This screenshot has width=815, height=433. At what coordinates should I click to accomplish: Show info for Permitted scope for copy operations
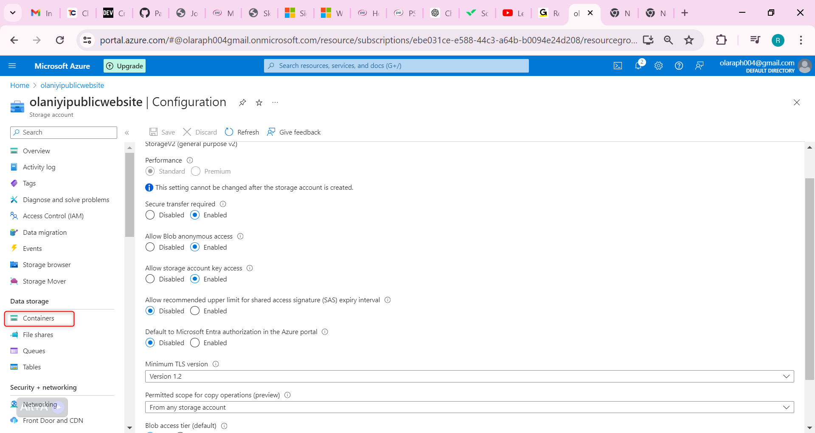pyautogui.click(x=287, y=395)
